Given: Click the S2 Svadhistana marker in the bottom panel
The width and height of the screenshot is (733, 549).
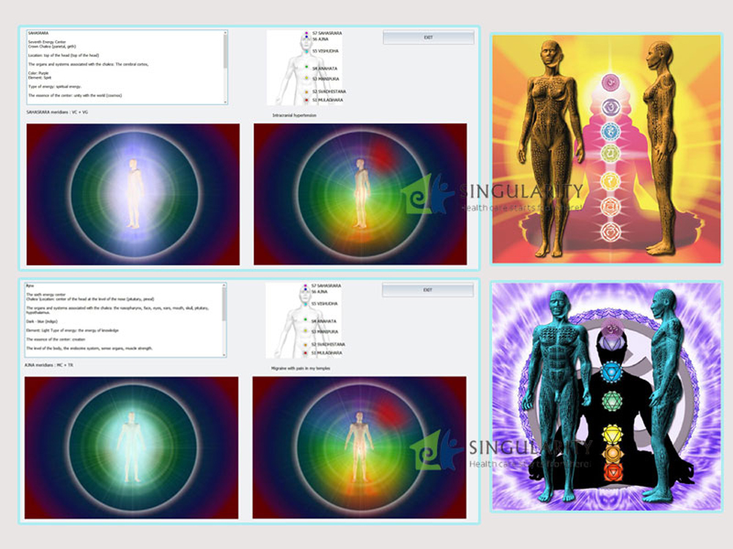Looking at the screenshot, I should click(306, 344).
